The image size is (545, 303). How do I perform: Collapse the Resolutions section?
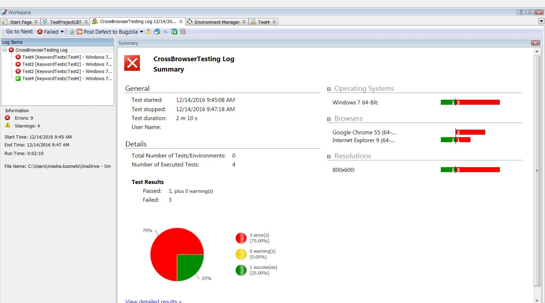point(329,157)
